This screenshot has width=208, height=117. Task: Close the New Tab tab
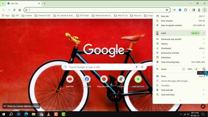[x=39, y=4]
